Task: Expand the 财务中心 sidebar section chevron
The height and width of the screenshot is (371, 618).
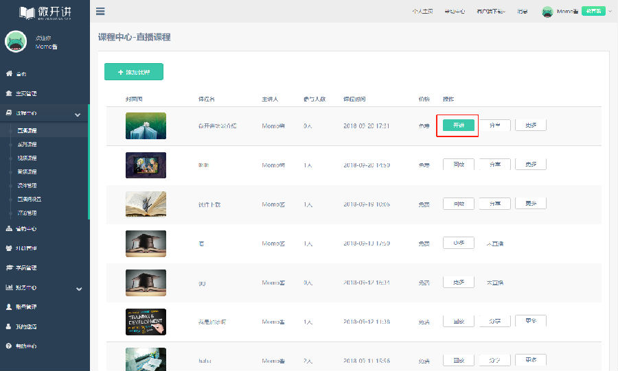Action: (79, 289)
